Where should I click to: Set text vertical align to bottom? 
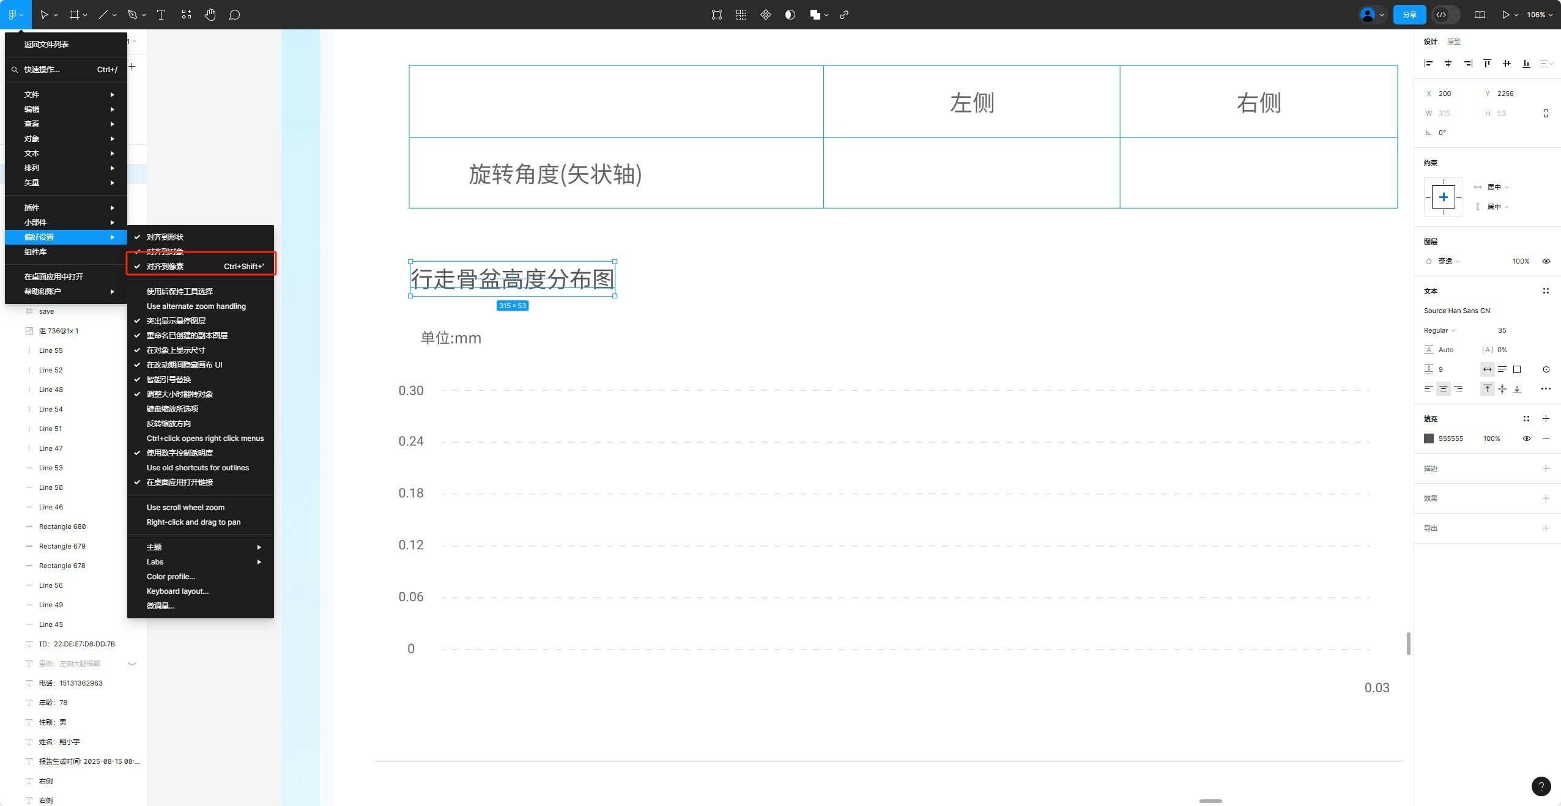point(1517,389)
